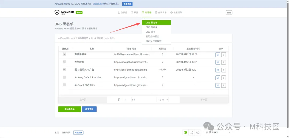Screen dimensions: 289x138
Task: Go to the 仪表盘 dashboard tab
Action: click(x=122, y=13)
